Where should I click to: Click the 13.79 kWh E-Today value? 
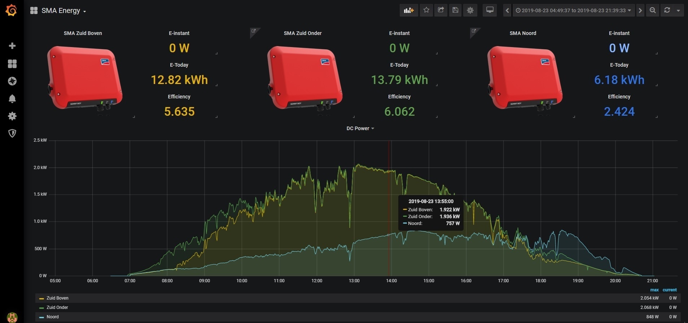click(x=399, y=80)
